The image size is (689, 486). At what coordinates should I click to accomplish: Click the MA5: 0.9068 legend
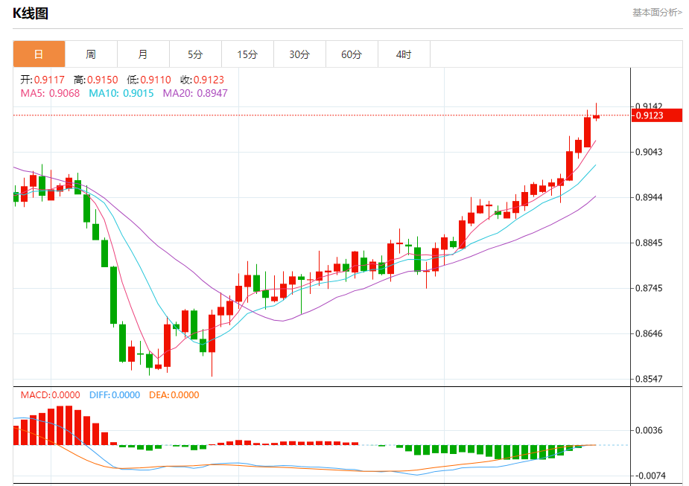[50, 93]
